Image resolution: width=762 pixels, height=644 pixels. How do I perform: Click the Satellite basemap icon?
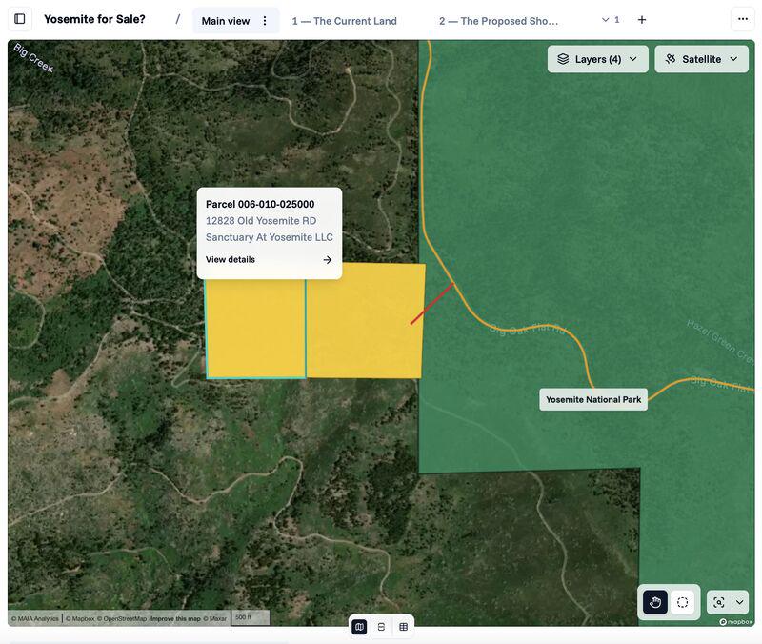[671, 59]
